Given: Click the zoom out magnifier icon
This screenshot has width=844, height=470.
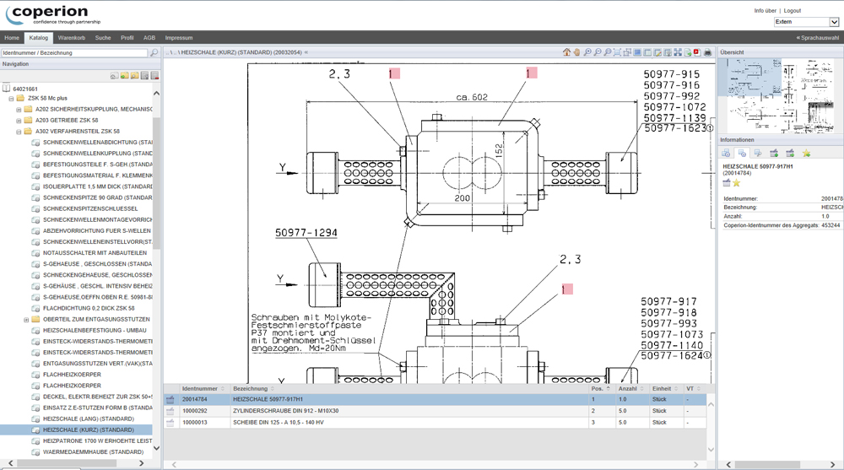Looking at the screenshot, I should click(598, 52).
